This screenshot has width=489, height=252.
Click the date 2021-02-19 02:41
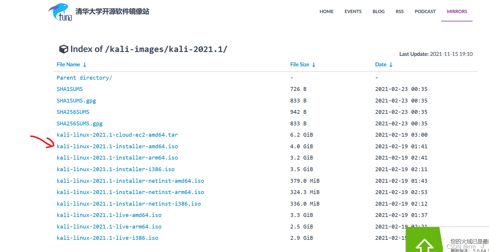(401, 158)
